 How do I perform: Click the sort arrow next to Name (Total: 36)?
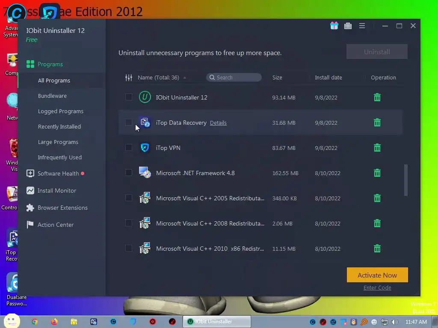coord(185,78)
